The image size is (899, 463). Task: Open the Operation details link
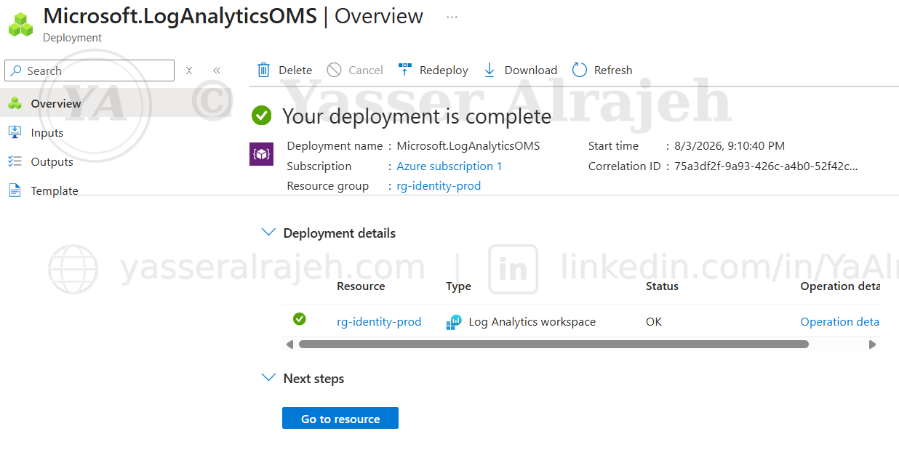point(839,322)
